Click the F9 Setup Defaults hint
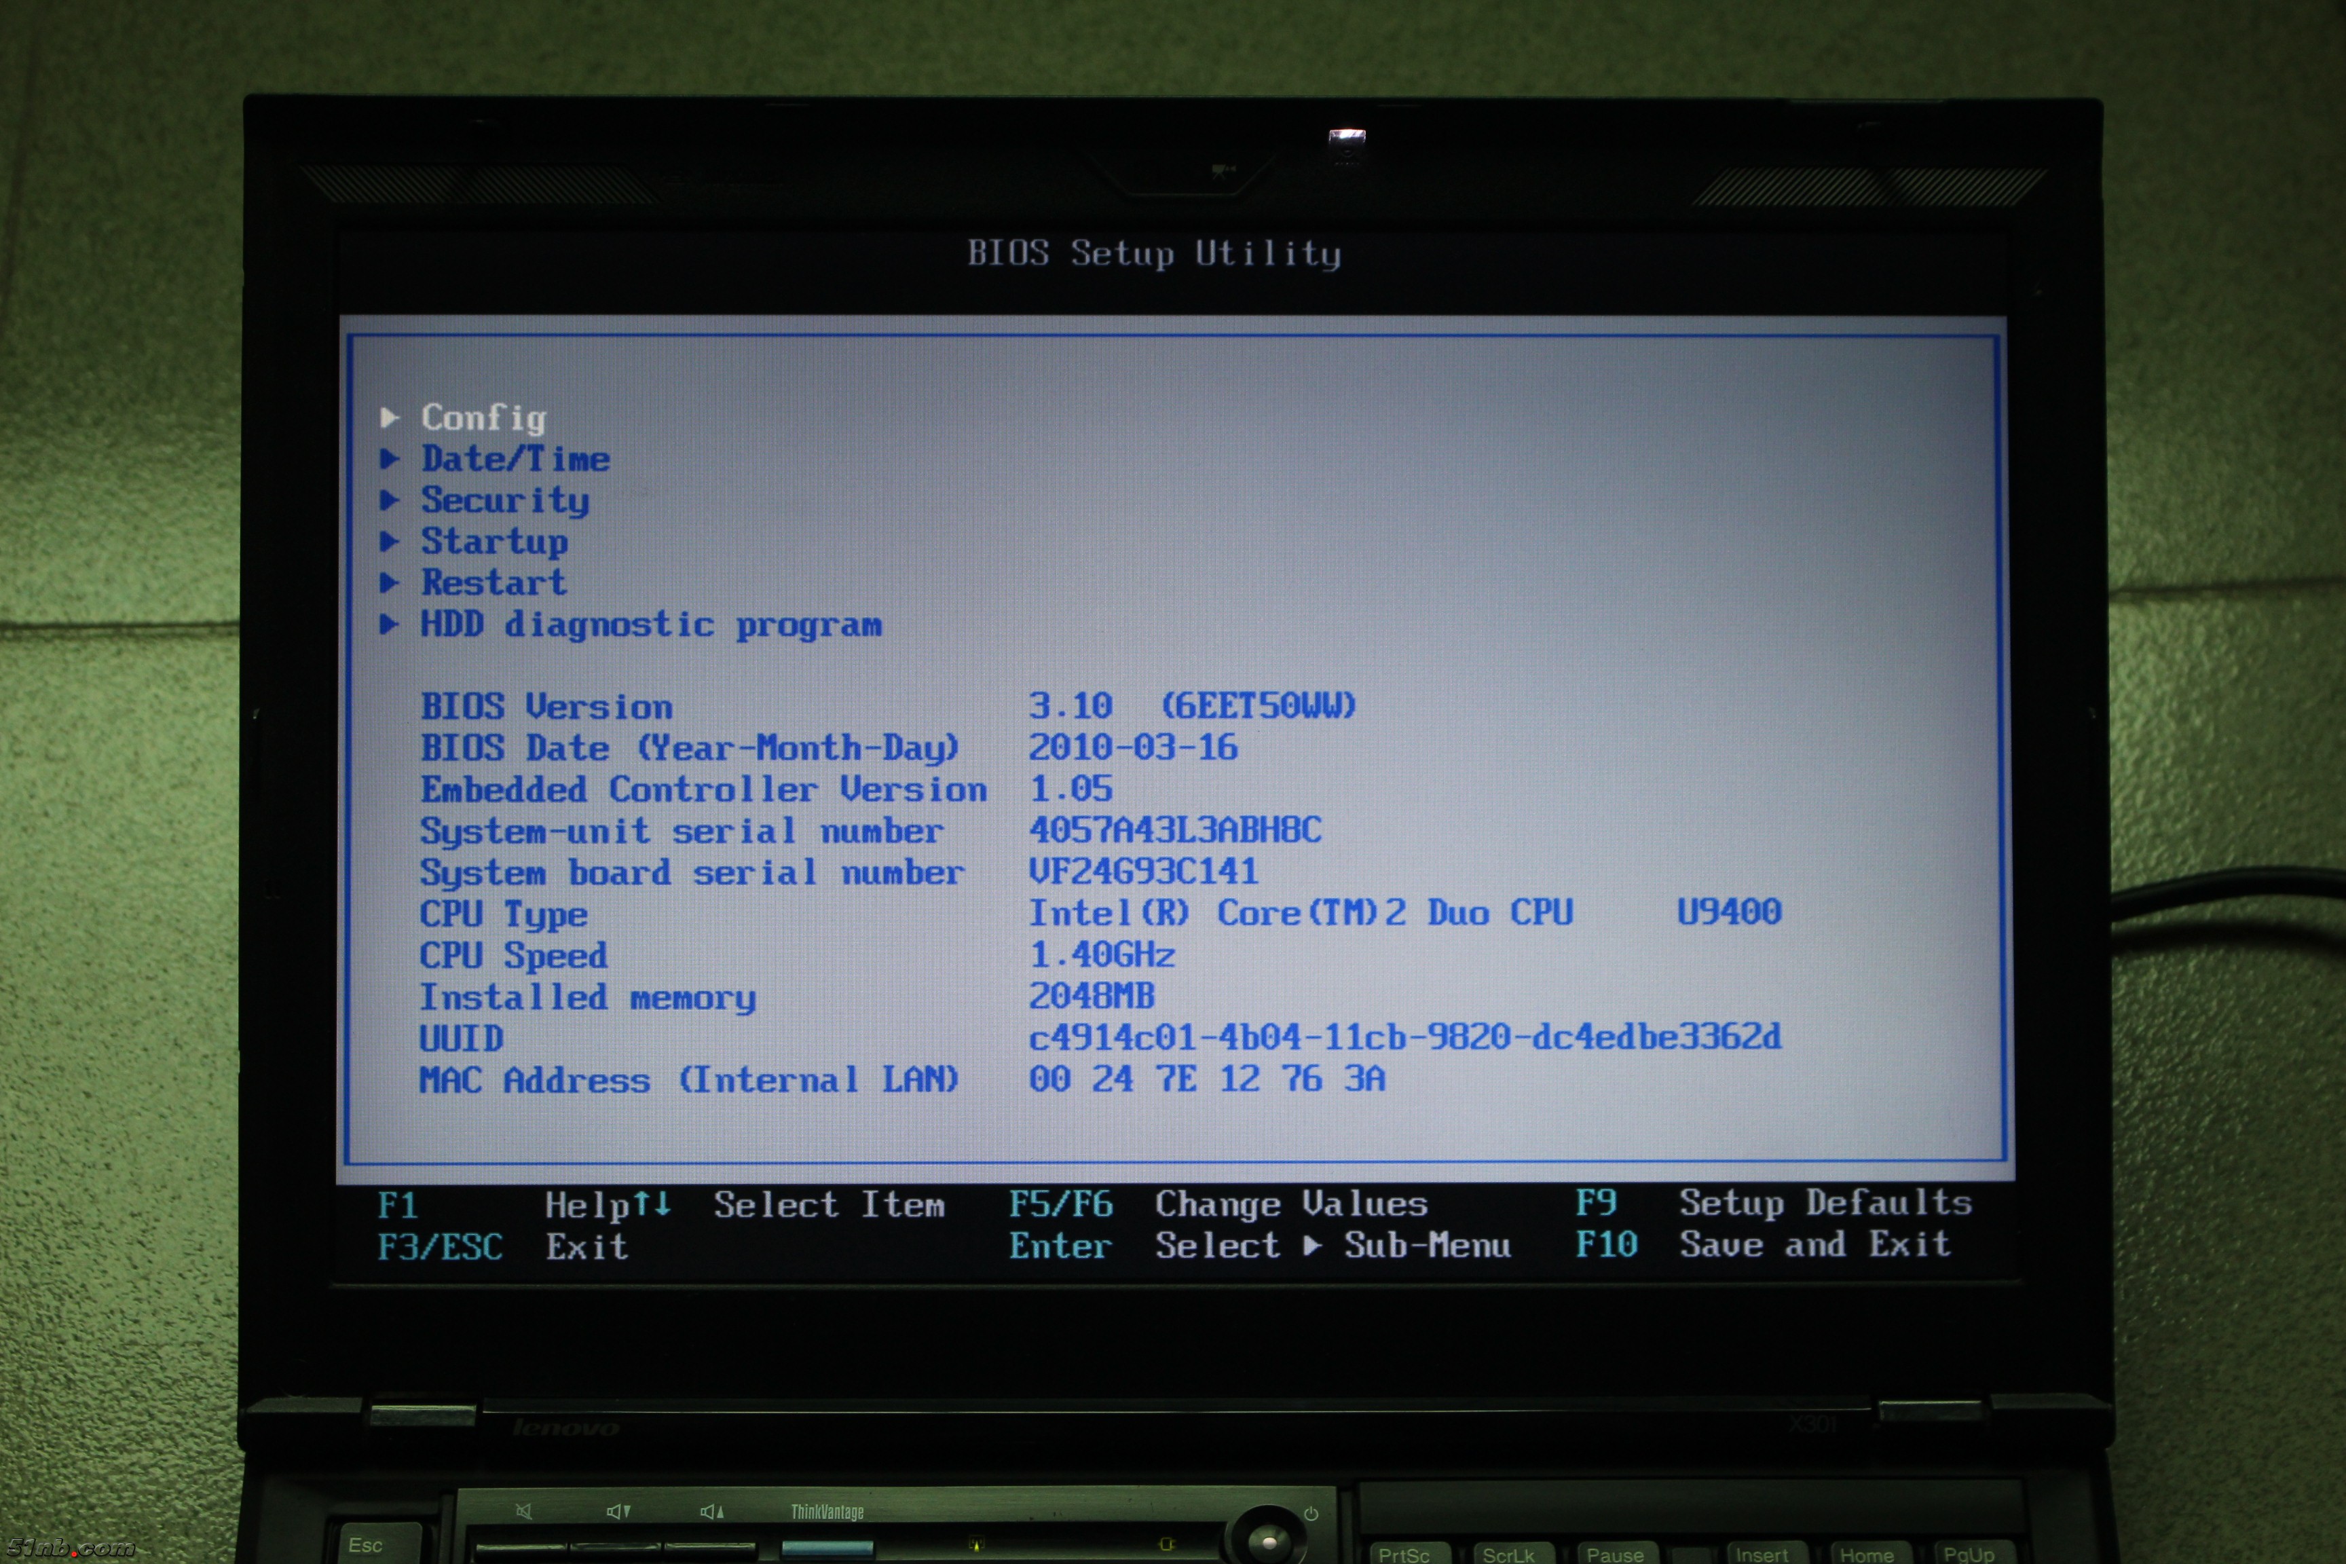 1774,1203
